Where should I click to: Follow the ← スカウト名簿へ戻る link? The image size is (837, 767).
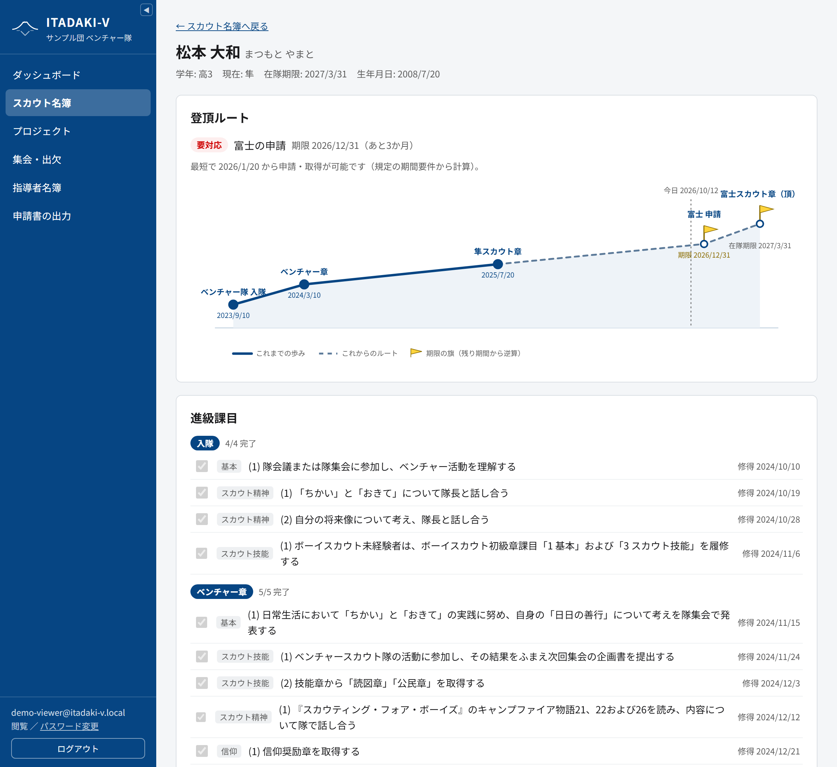[x=222, y=26]
